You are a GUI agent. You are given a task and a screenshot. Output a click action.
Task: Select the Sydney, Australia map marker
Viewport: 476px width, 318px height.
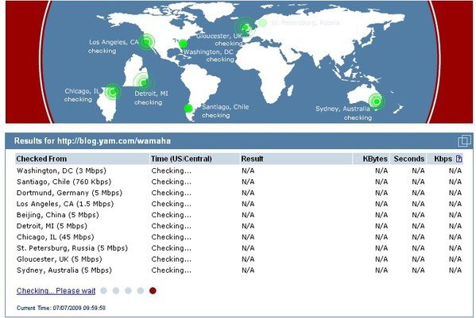(x=377, y=102)
